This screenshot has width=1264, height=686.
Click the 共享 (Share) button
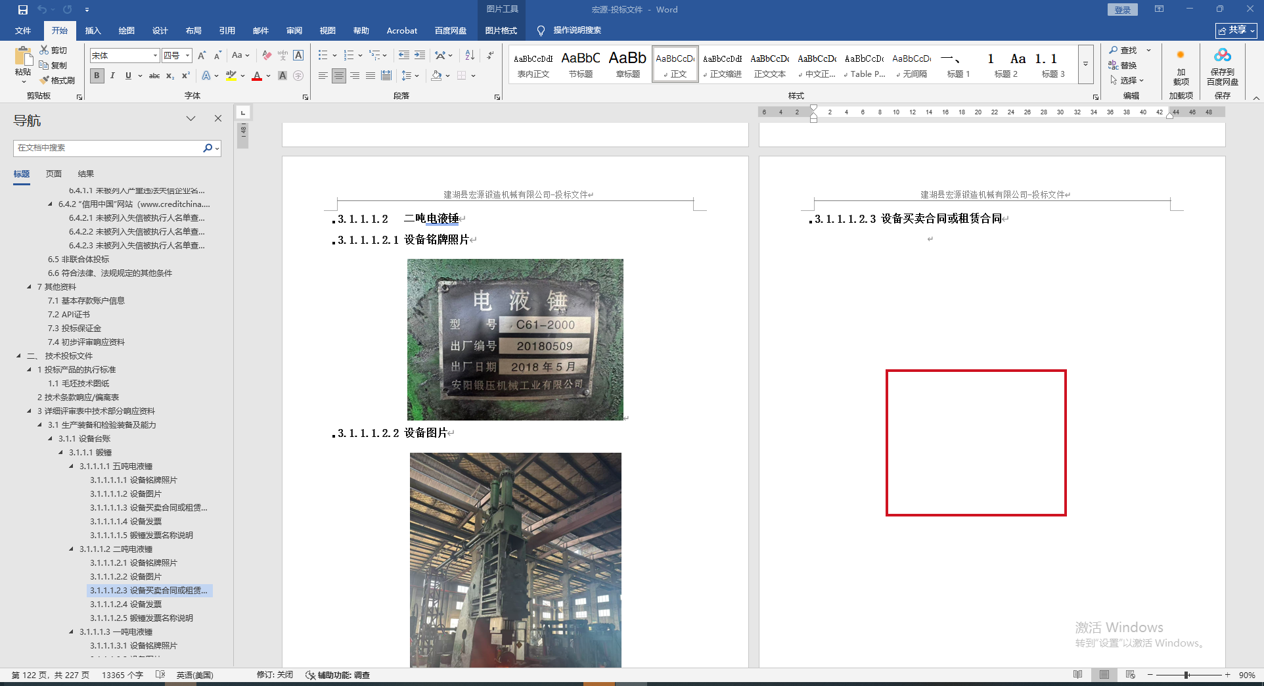pos(1236,30)
